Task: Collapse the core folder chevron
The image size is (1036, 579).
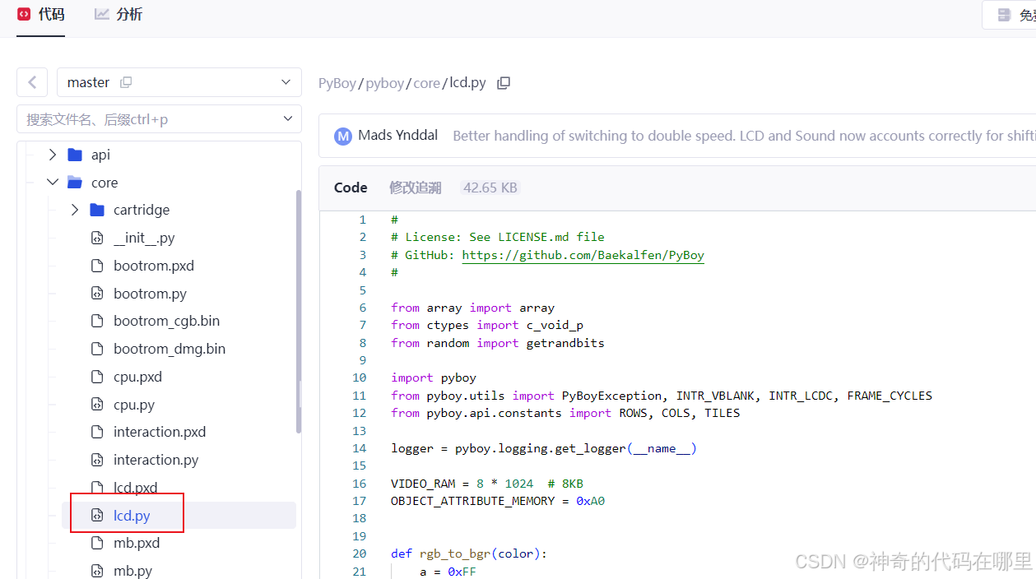Action: tap(53, 183)
